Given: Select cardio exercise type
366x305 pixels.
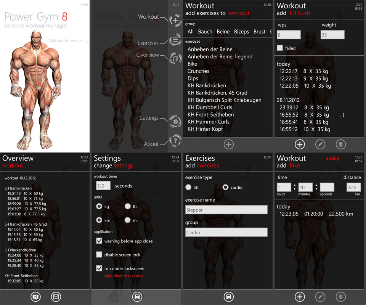Looking at the screenshot, I should click(x=225, y=187).
